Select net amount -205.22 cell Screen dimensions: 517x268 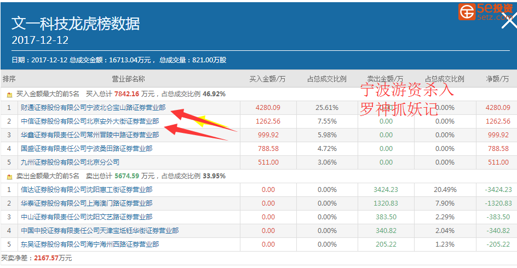coord(498,244)
